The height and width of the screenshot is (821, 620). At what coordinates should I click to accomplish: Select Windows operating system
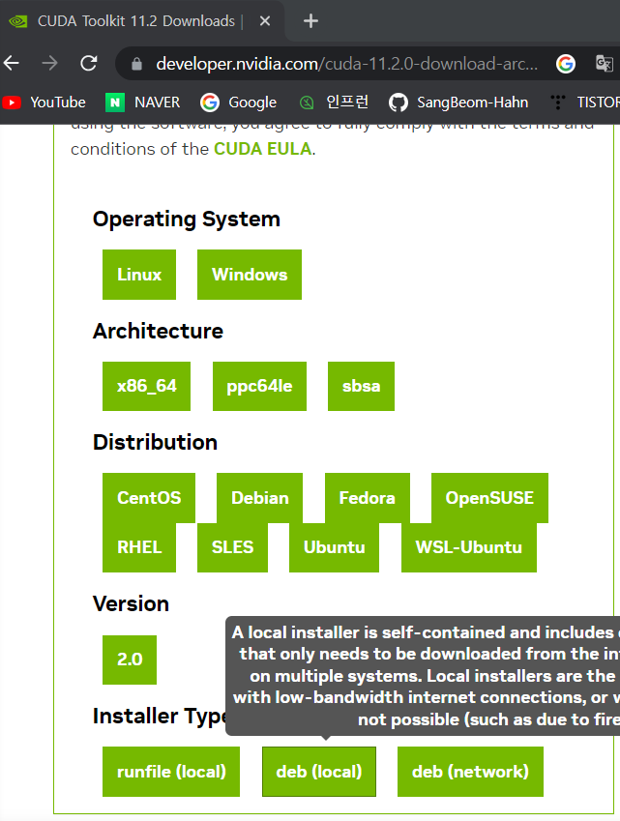point(250,275)
